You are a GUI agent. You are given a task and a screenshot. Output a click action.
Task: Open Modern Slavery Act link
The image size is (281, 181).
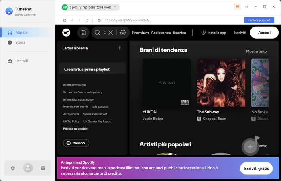95,114
